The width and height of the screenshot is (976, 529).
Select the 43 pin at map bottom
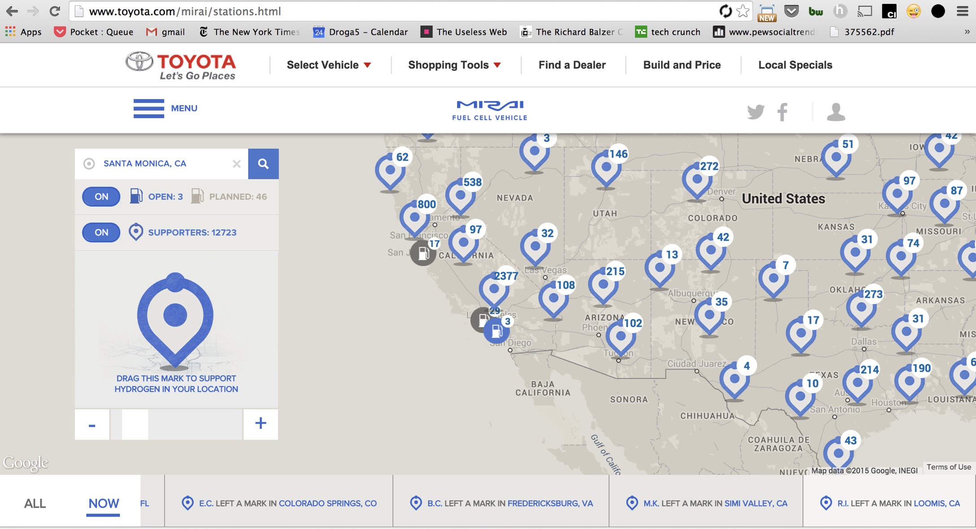839,453
